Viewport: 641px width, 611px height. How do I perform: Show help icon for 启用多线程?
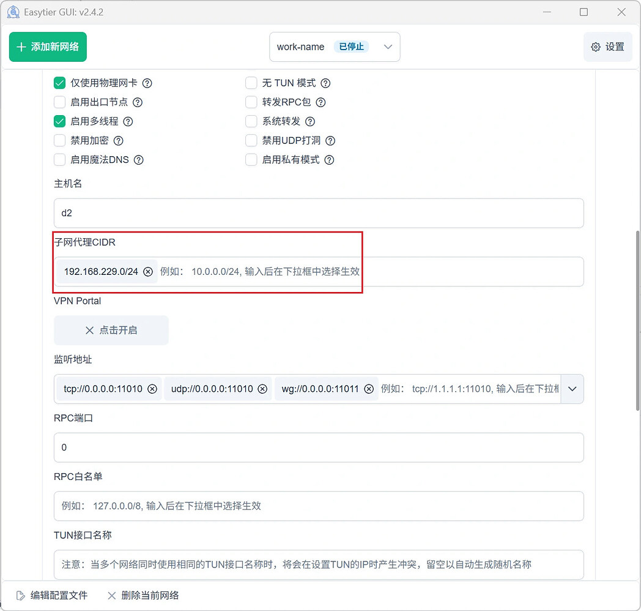128,122
